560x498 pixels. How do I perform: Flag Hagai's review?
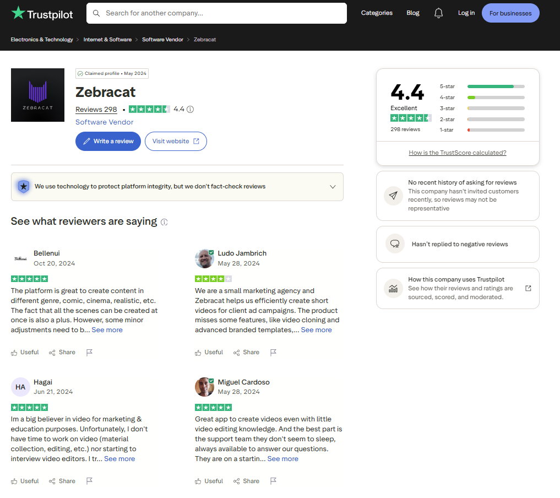point(89,481)
